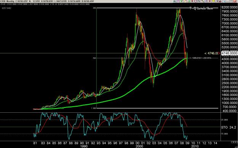Click the '87' year label on time axis
Screen dimensions: 238x148
[x=65, y=143]
